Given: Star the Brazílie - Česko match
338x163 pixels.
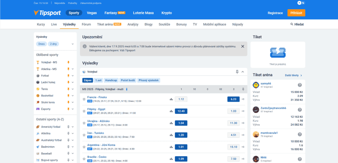Looking at the screenshot, I should tap(84, 159).
